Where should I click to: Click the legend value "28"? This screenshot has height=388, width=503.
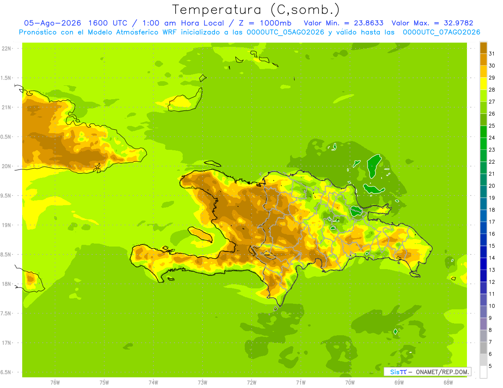(x=492, y=90)
